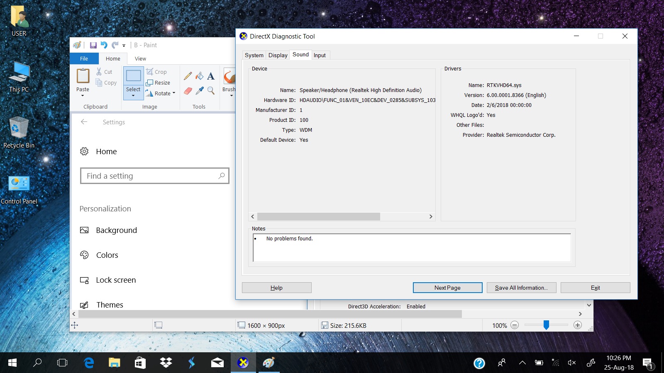Switch to Paint's View ribbon tab

coord(140,58)
